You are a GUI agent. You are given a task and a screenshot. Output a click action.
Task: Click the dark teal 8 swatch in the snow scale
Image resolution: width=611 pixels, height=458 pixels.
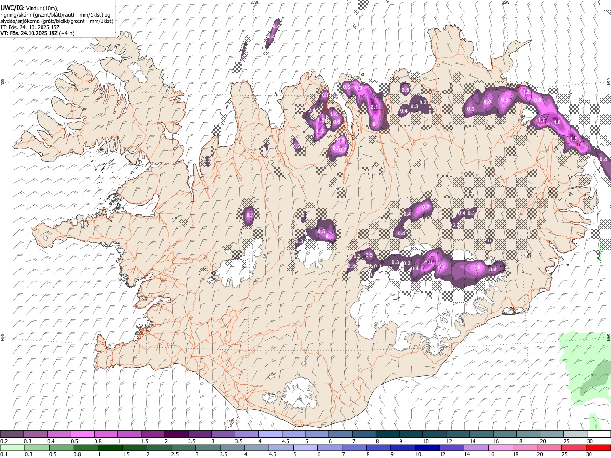coord(387,435)
